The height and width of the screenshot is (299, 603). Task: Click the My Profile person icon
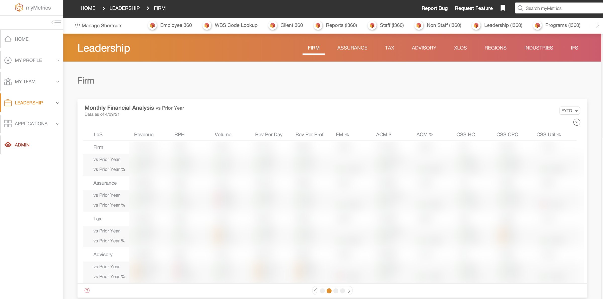[x=8, y=60]
